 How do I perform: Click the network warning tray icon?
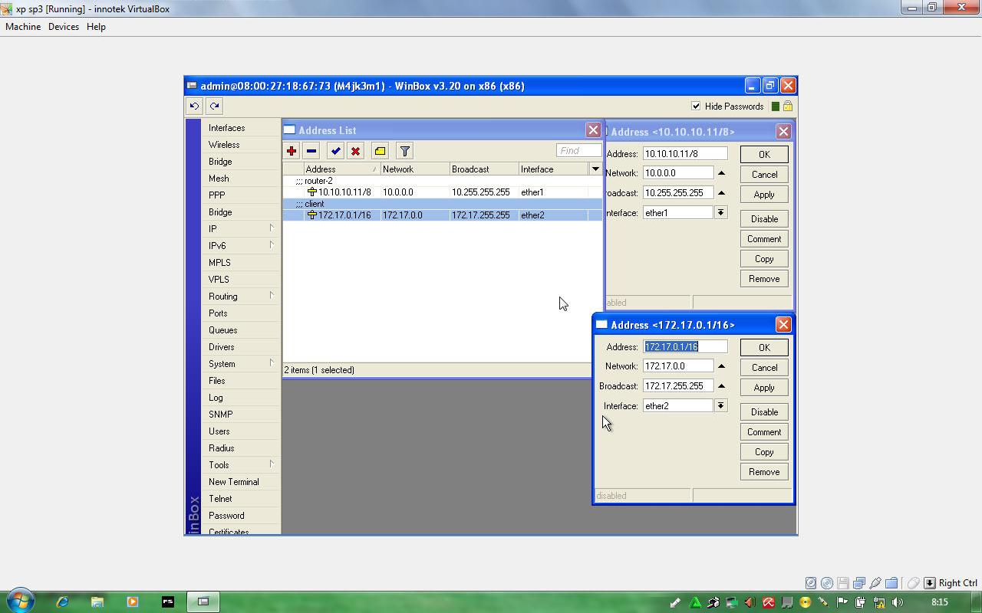pos(879,602)
